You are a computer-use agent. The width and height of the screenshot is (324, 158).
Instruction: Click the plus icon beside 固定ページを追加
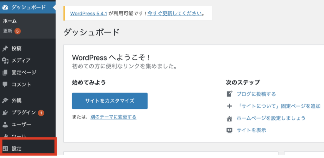[230, 106]
